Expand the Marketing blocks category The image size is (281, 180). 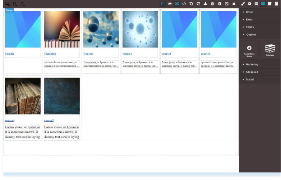pyautogui.click(x=260, y=64)
